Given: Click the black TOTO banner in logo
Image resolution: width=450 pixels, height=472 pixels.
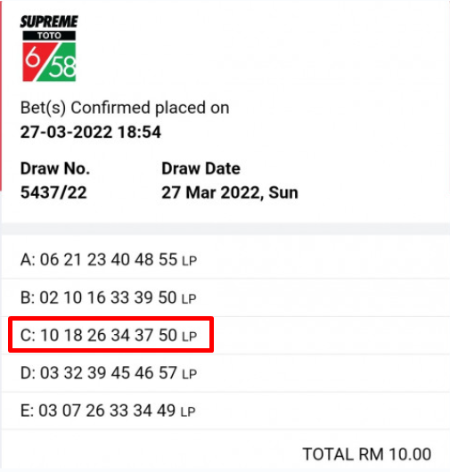Looking at the screenshot, I should tap(49, 36).
